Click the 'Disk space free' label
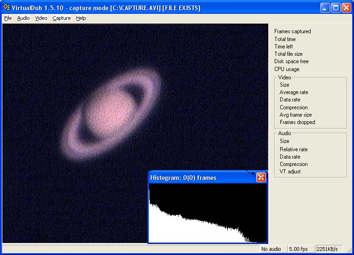 pyautogui.click(x=291, y=61)
